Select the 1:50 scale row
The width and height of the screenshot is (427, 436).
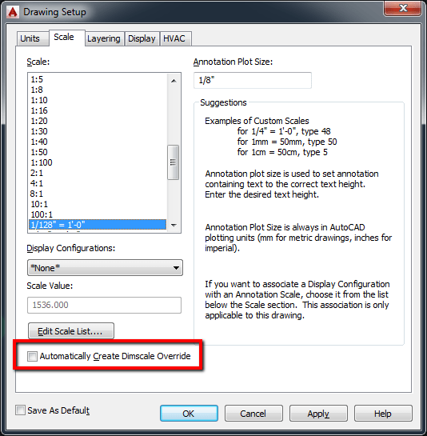click(98, 152)
